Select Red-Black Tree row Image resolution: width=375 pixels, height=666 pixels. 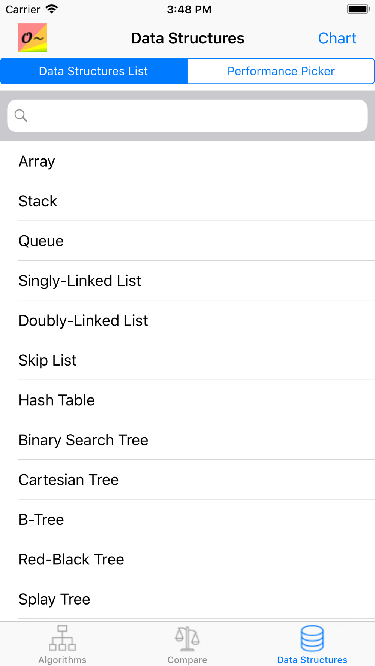point(187,559)
